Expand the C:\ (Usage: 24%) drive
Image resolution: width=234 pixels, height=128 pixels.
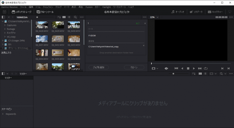[3, 41]
